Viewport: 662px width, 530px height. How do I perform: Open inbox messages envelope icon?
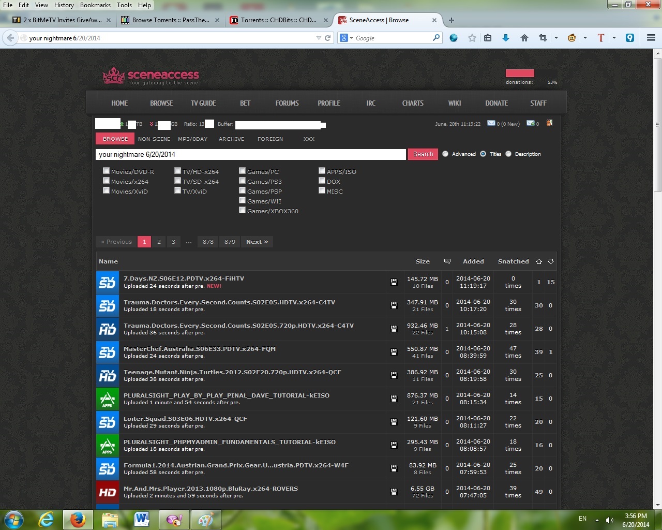point(491,123)
